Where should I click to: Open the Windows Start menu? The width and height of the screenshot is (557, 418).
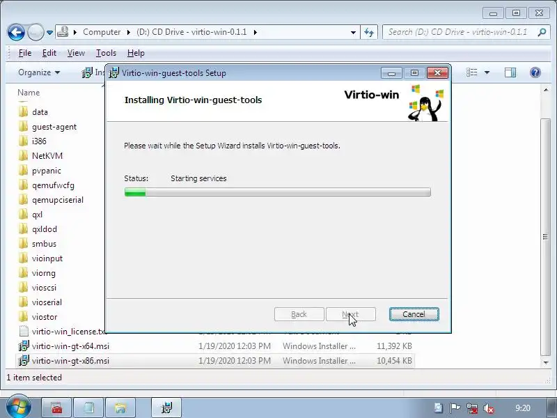click(x=18, y=407)
